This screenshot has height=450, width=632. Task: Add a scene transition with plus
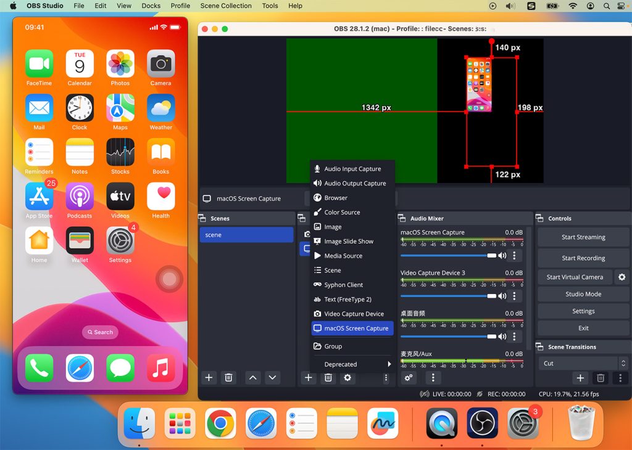pos(580,377)
